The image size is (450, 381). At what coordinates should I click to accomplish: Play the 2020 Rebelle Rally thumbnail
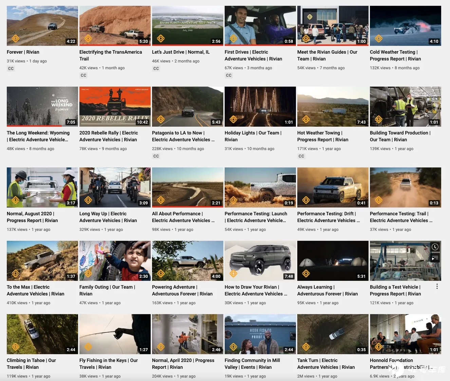pos(115,106)
